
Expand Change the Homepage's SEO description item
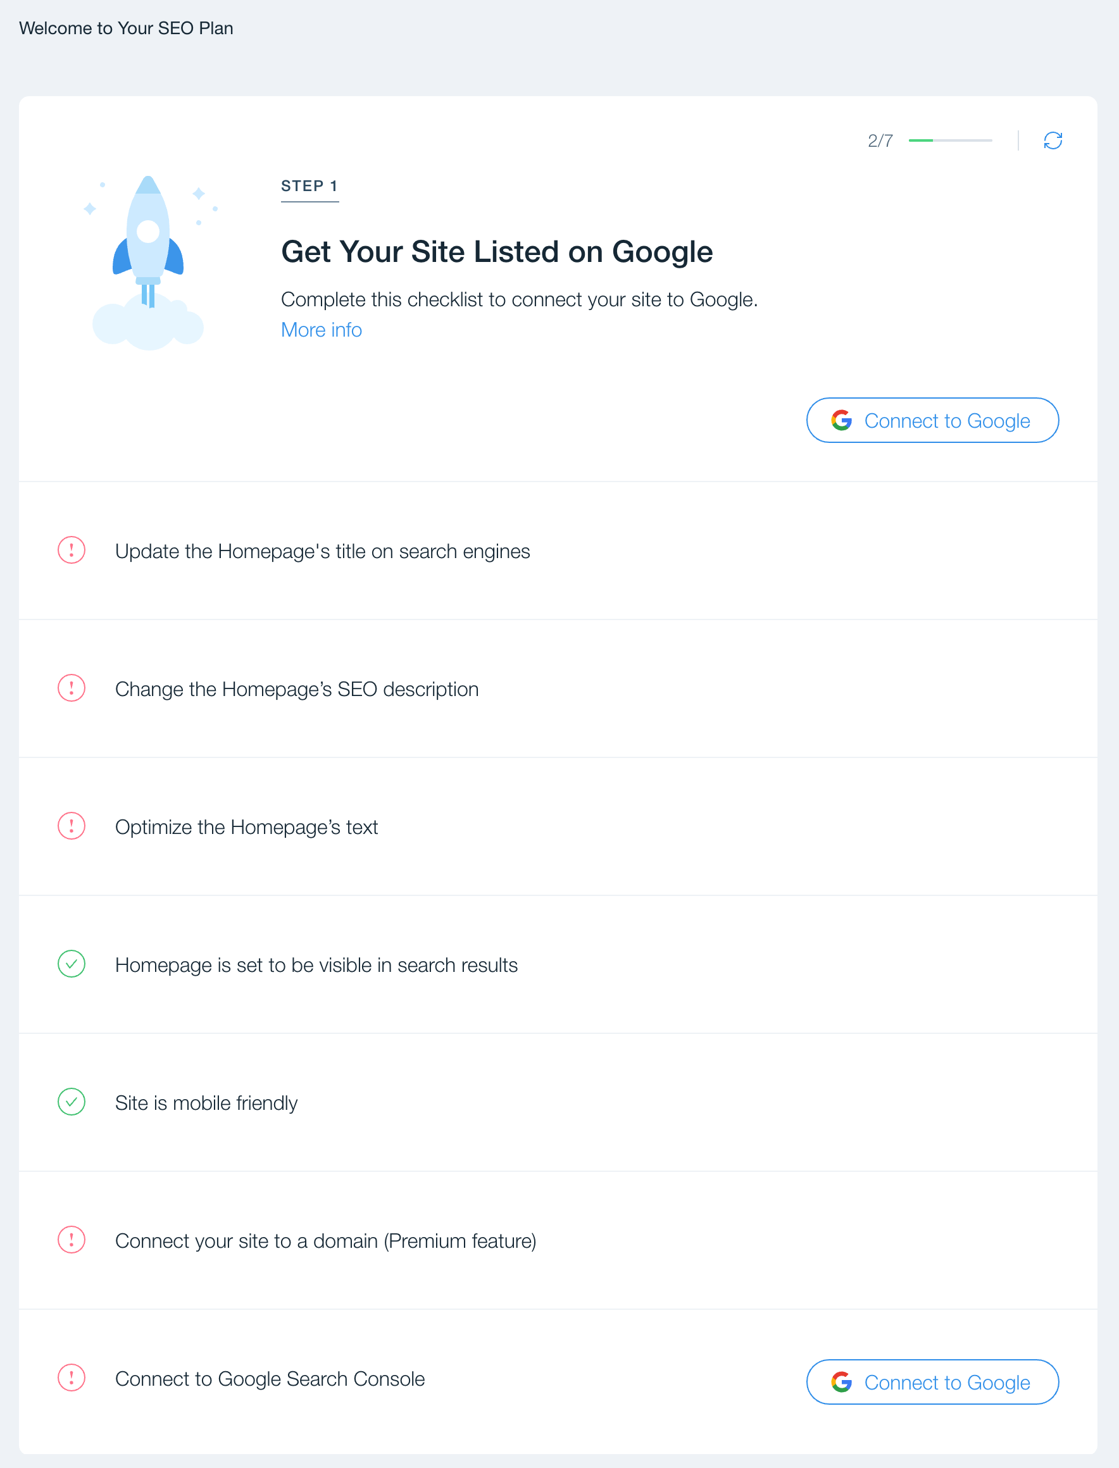coord(558,688)
